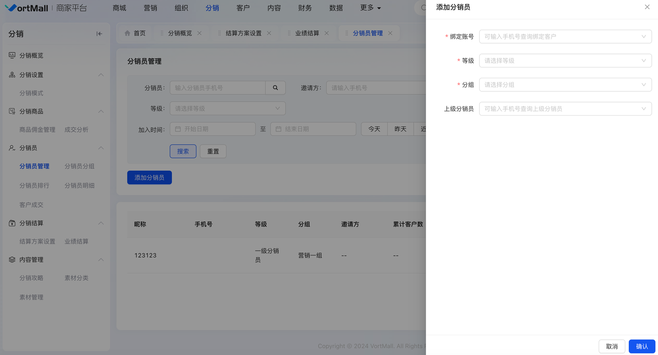Viewport: 658px width, 355px height.
Task: Open the 等级 dropdown in the drawer
Action: pos(565,60)
